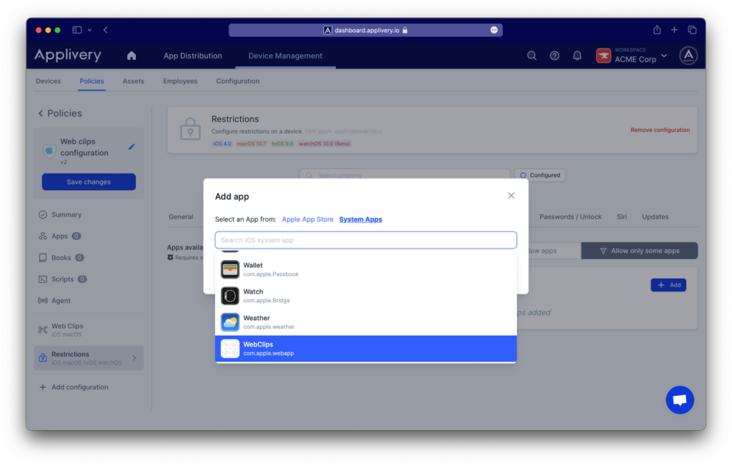Expand ACME Corp workspace dropdown
This screenshot has width=732, height=465.
(x=632, y=56)
